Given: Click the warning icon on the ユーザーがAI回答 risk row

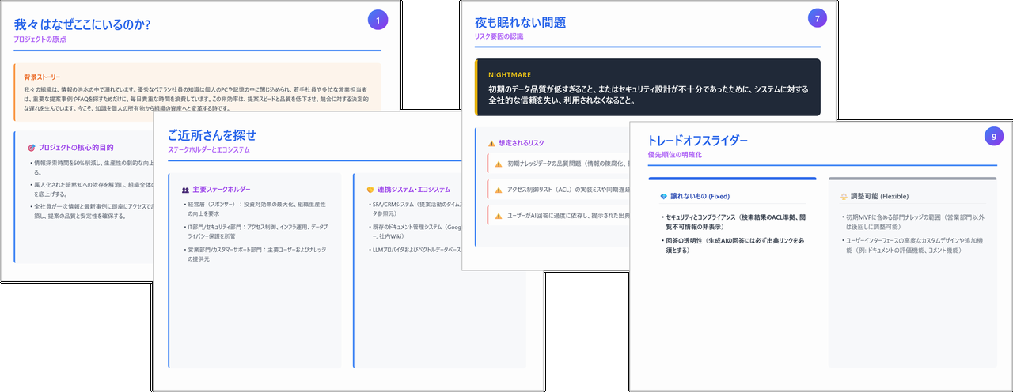Looking at the screenshot, I should (x=499, y=215).
